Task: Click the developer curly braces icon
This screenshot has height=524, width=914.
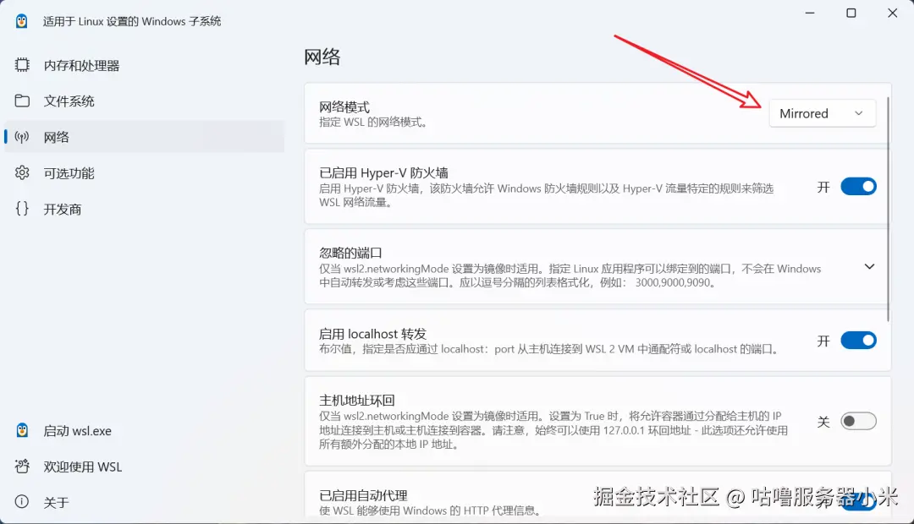Action: point(22,209)
